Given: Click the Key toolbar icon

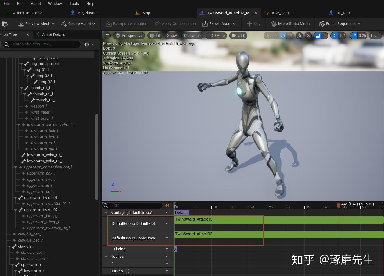Looking at the screenshot, I should point(253,23).
